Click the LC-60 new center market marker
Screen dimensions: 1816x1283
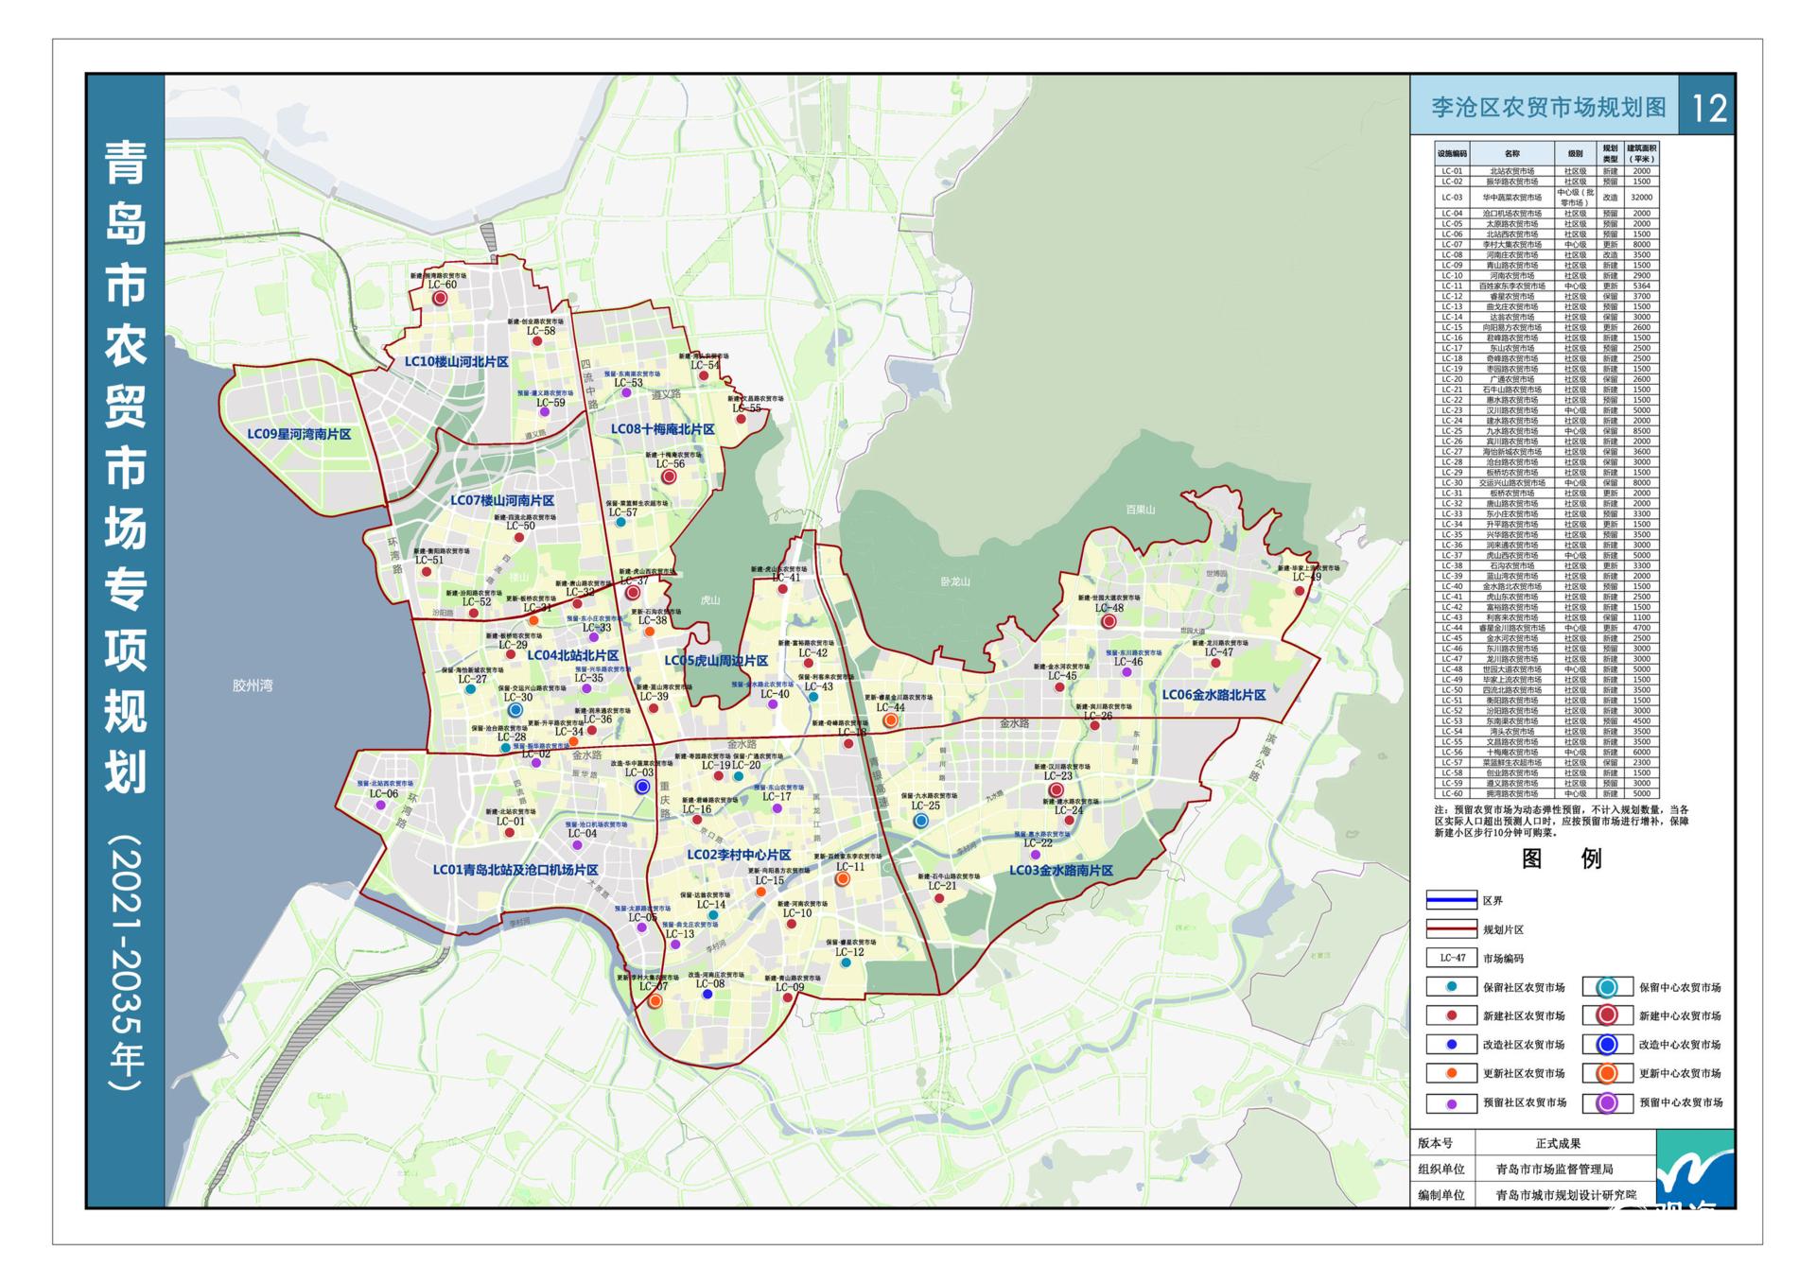click(x=440, y=298)
